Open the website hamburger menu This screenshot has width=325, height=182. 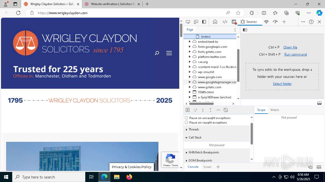[x=169, y=53]
